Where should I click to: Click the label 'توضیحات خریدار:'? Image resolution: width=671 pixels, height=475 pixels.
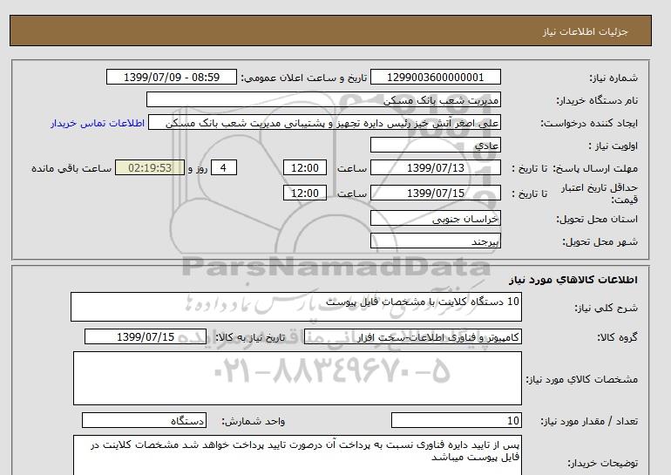pos(602,464)
